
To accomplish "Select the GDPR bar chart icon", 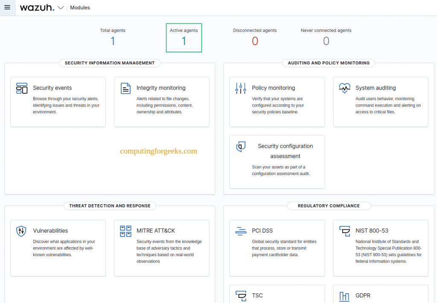I will tap(344, 295).
